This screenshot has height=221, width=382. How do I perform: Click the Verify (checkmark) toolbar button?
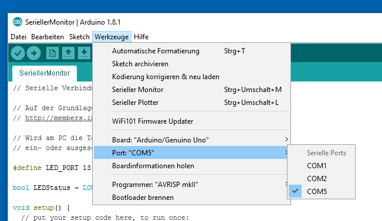click(18, 53)
